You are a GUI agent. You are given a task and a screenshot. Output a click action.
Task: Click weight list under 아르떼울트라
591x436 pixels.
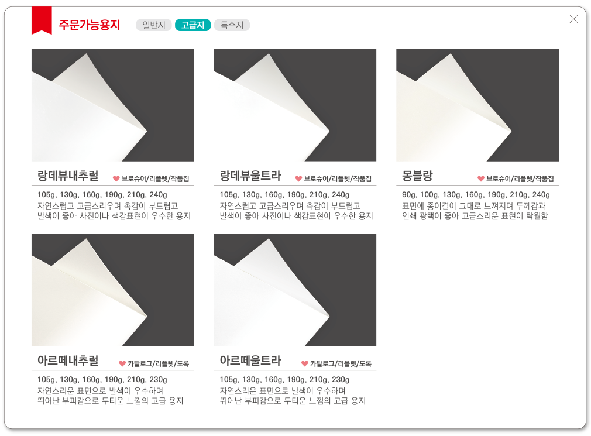(284, 380)
